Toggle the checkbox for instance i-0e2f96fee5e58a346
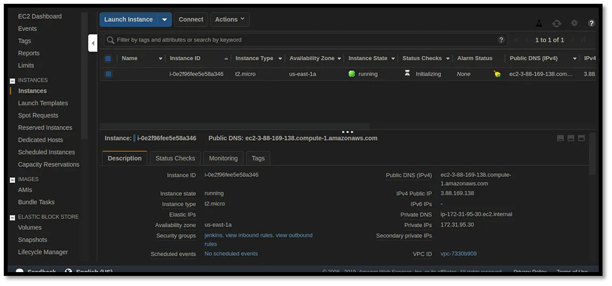Viewport: 612px width, 286px height. pyautogui.click(x=108, y=74)
